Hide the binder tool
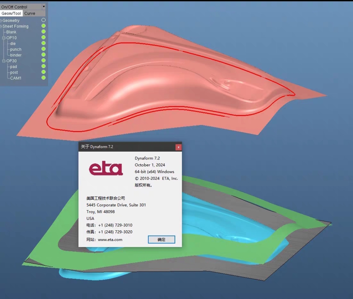 tap(43, 55)
